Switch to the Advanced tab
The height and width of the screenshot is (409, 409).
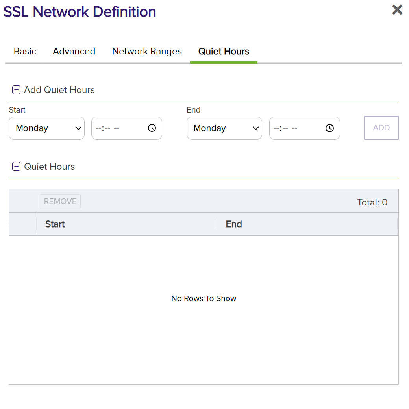tap(74, 51)
